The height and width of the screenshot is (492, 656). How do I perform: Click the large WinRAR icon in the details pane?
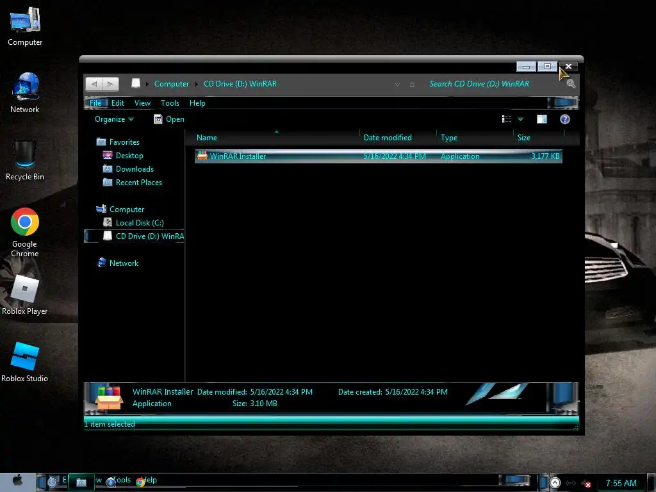click(109, 397)
